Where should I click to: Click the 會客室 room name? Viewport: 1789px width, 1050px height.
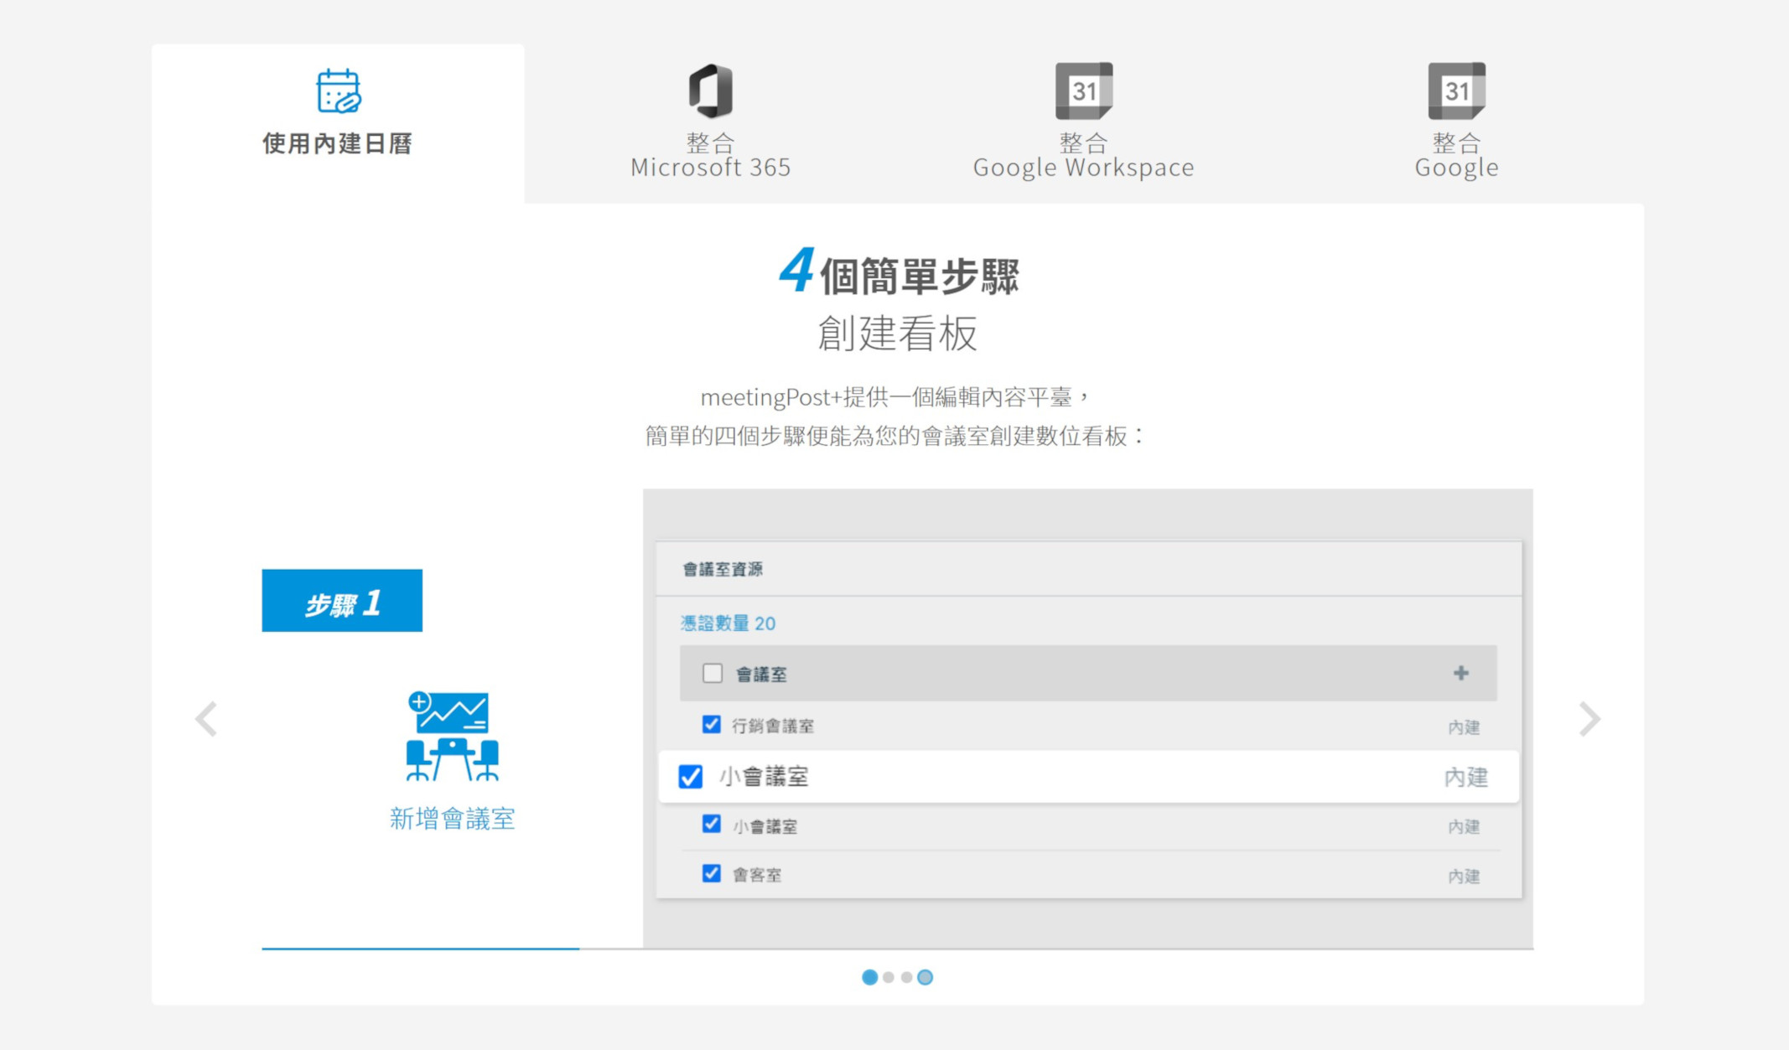coord(757,875)
